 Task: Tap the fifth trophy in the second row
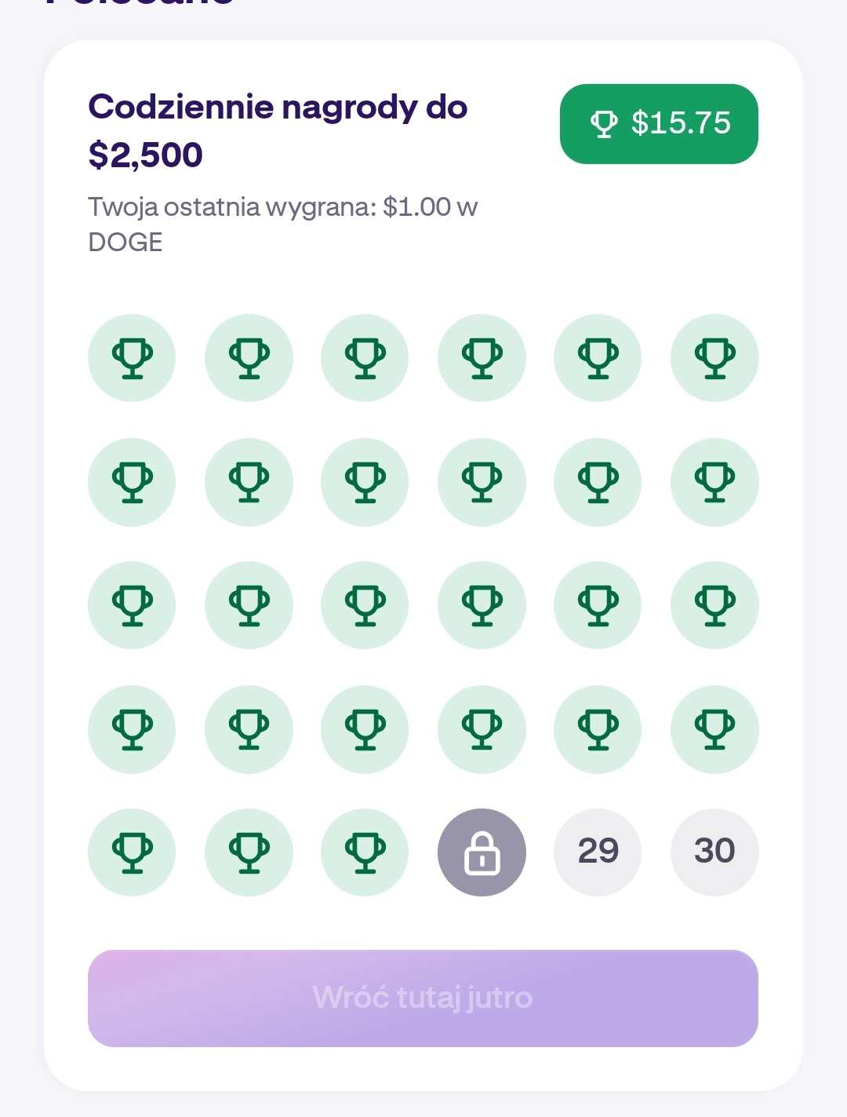tap(598, 482)
